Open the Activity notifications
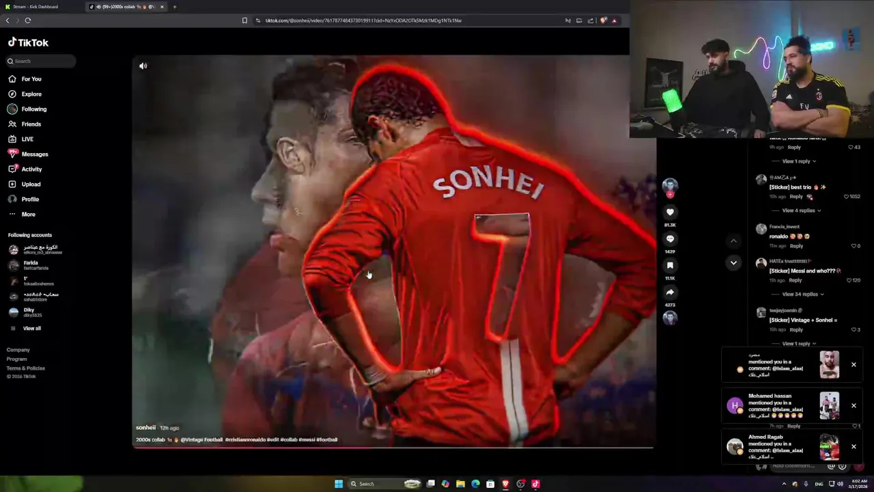874x492 pixels. coord(25,169)
